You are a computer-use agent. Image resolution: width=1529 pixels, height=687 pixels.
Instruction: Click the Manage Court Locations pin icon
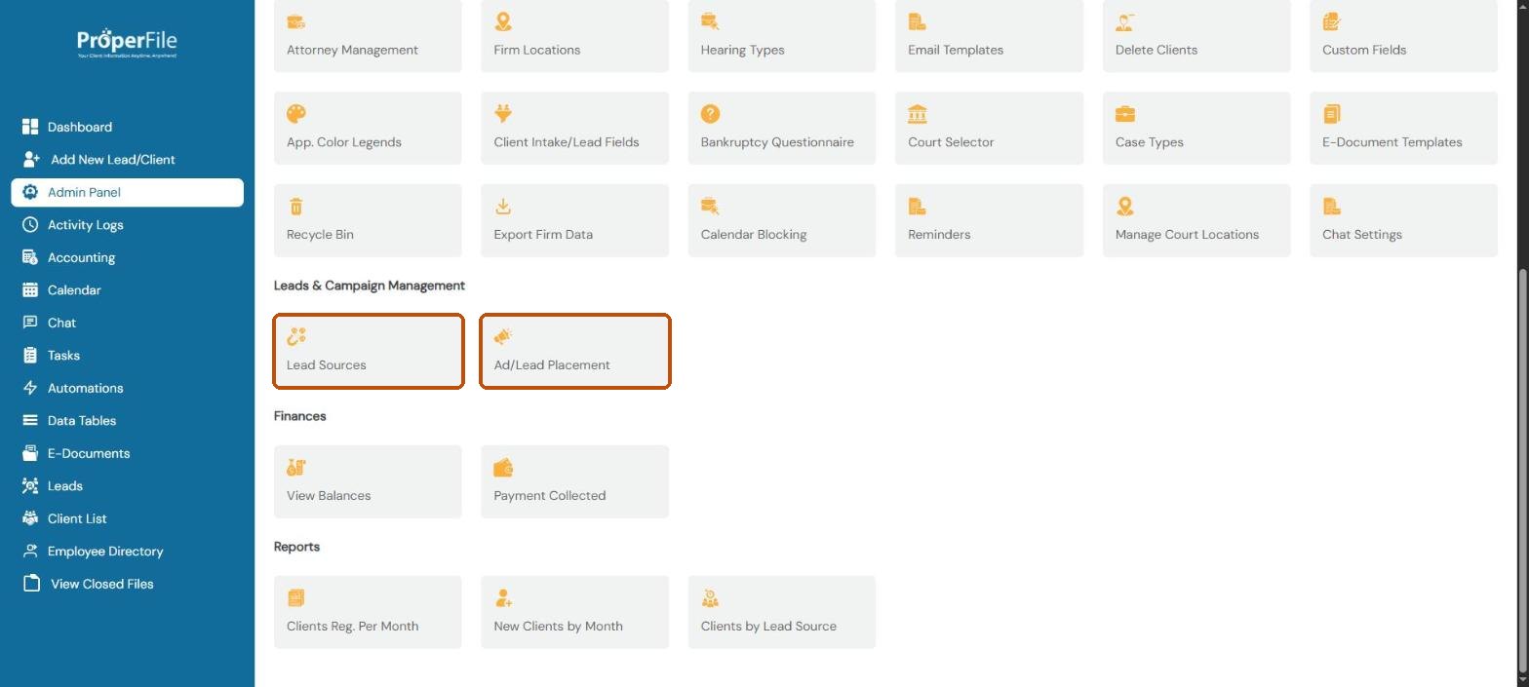(1125, 207)
